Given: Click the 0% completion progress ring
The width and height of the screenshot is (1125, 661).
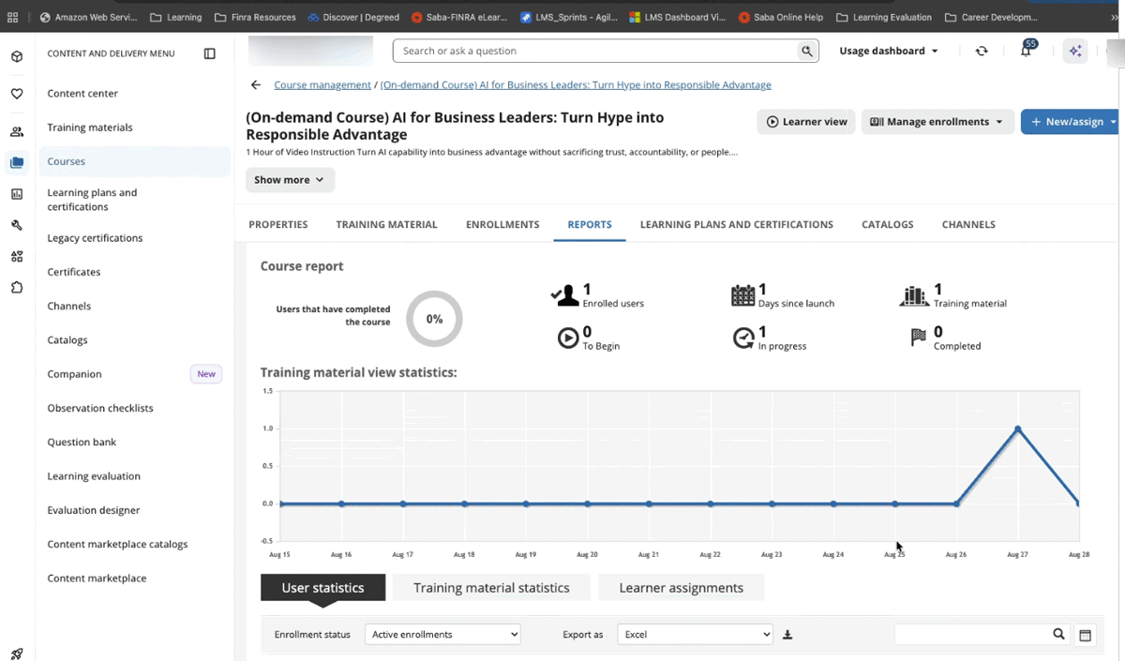Looking at the screenshot, I should pos(434,319).
